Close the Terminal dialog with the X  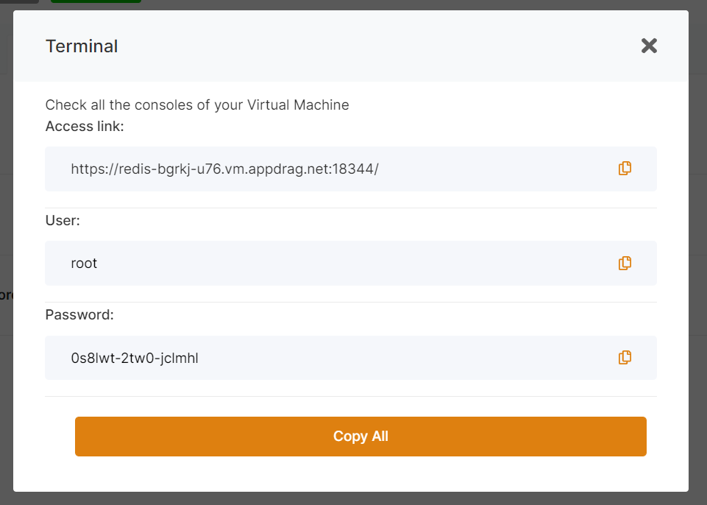coord(649,46)
